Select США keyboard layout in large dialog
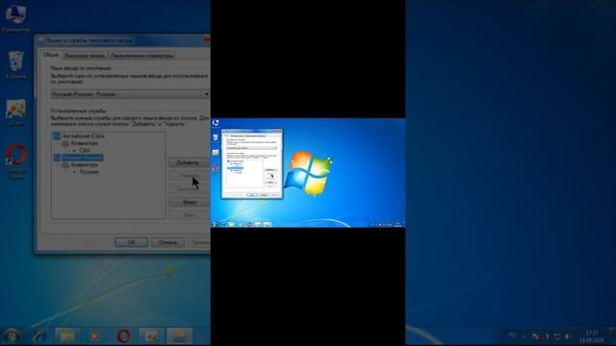The image size is (616, 346). point(85,150)
